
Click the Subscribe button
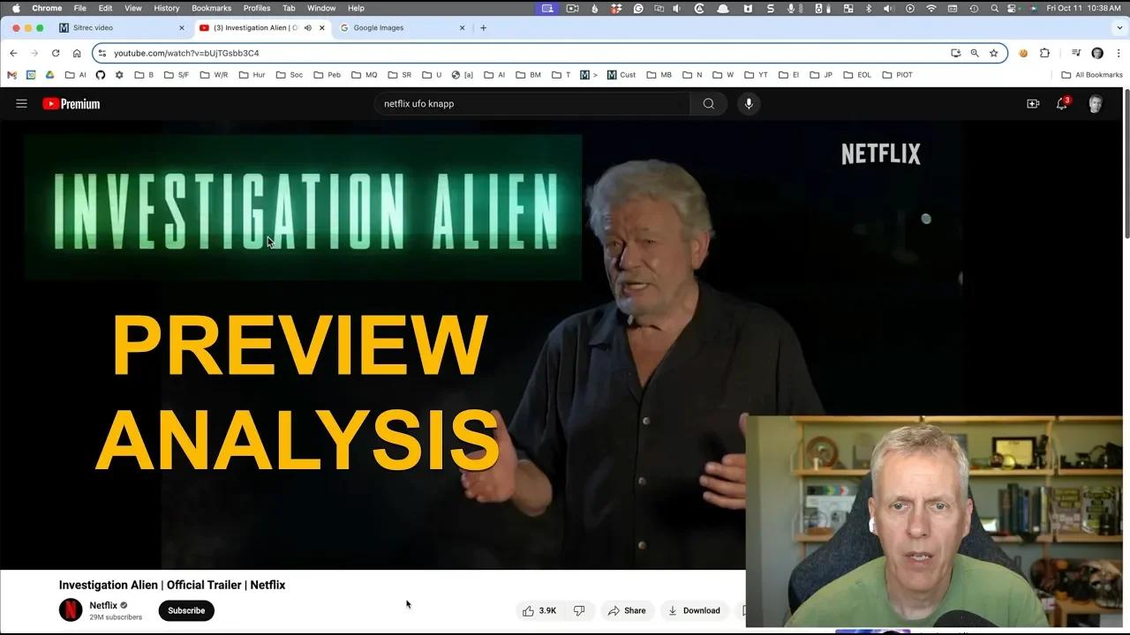(x=185, y=610)
